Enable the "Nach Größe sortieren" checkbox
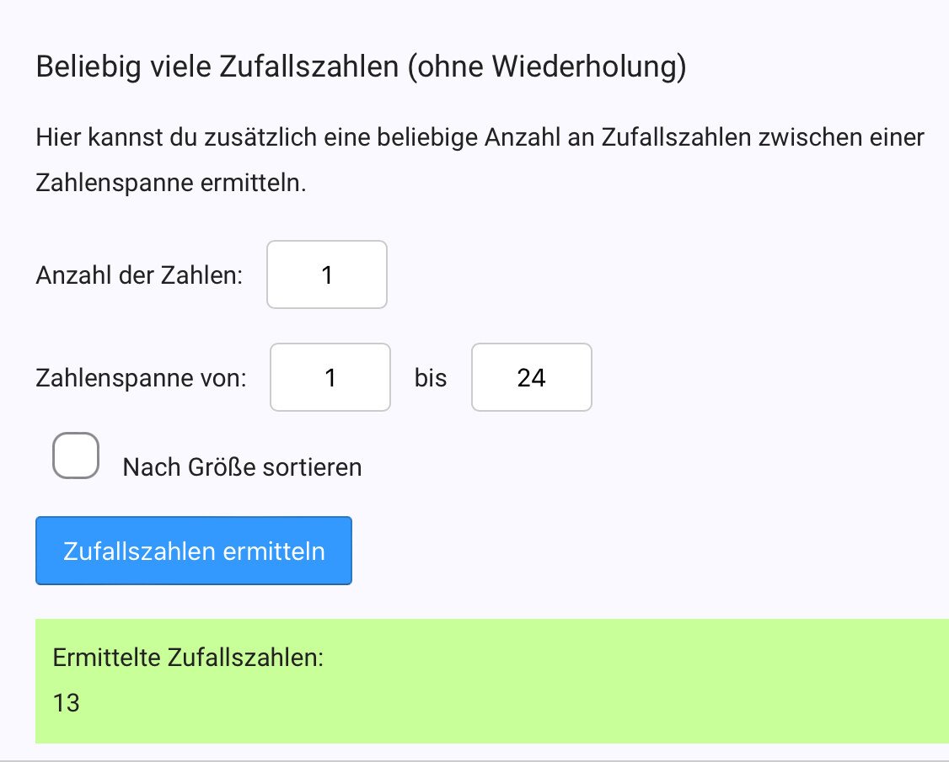The image size is (949, 762). (76, 456)
